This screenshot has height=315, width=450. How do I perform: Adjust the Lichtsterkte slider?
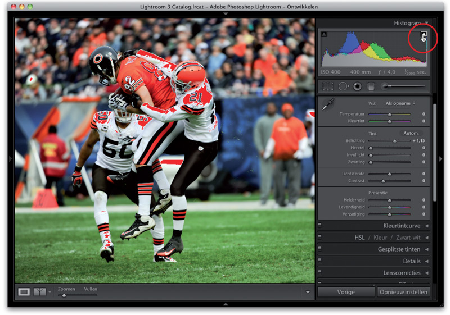[389, 174]
